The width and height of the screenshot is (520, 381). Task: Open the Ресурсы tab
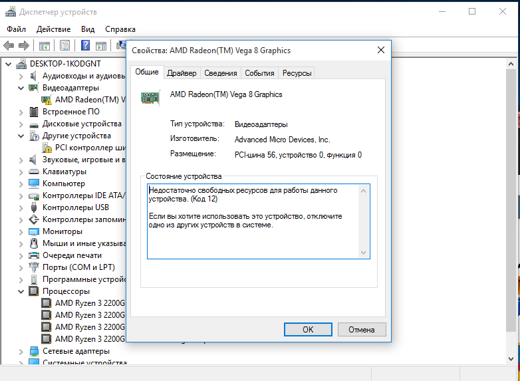(x=297, y=73)
